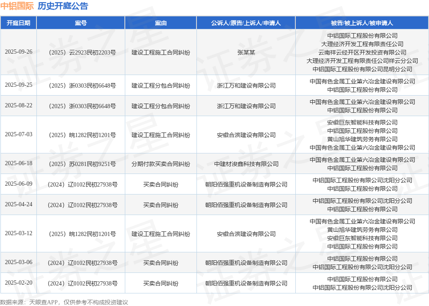Select the date cell 2025-09-26
The height and width of the screenshot is (306, 429).
pos(18,52)
